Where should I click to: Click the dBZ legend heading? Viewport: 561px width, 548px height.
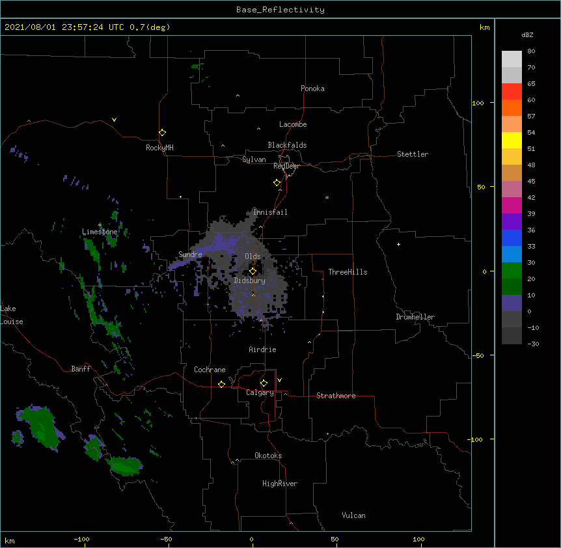click(x=527, y=34)
